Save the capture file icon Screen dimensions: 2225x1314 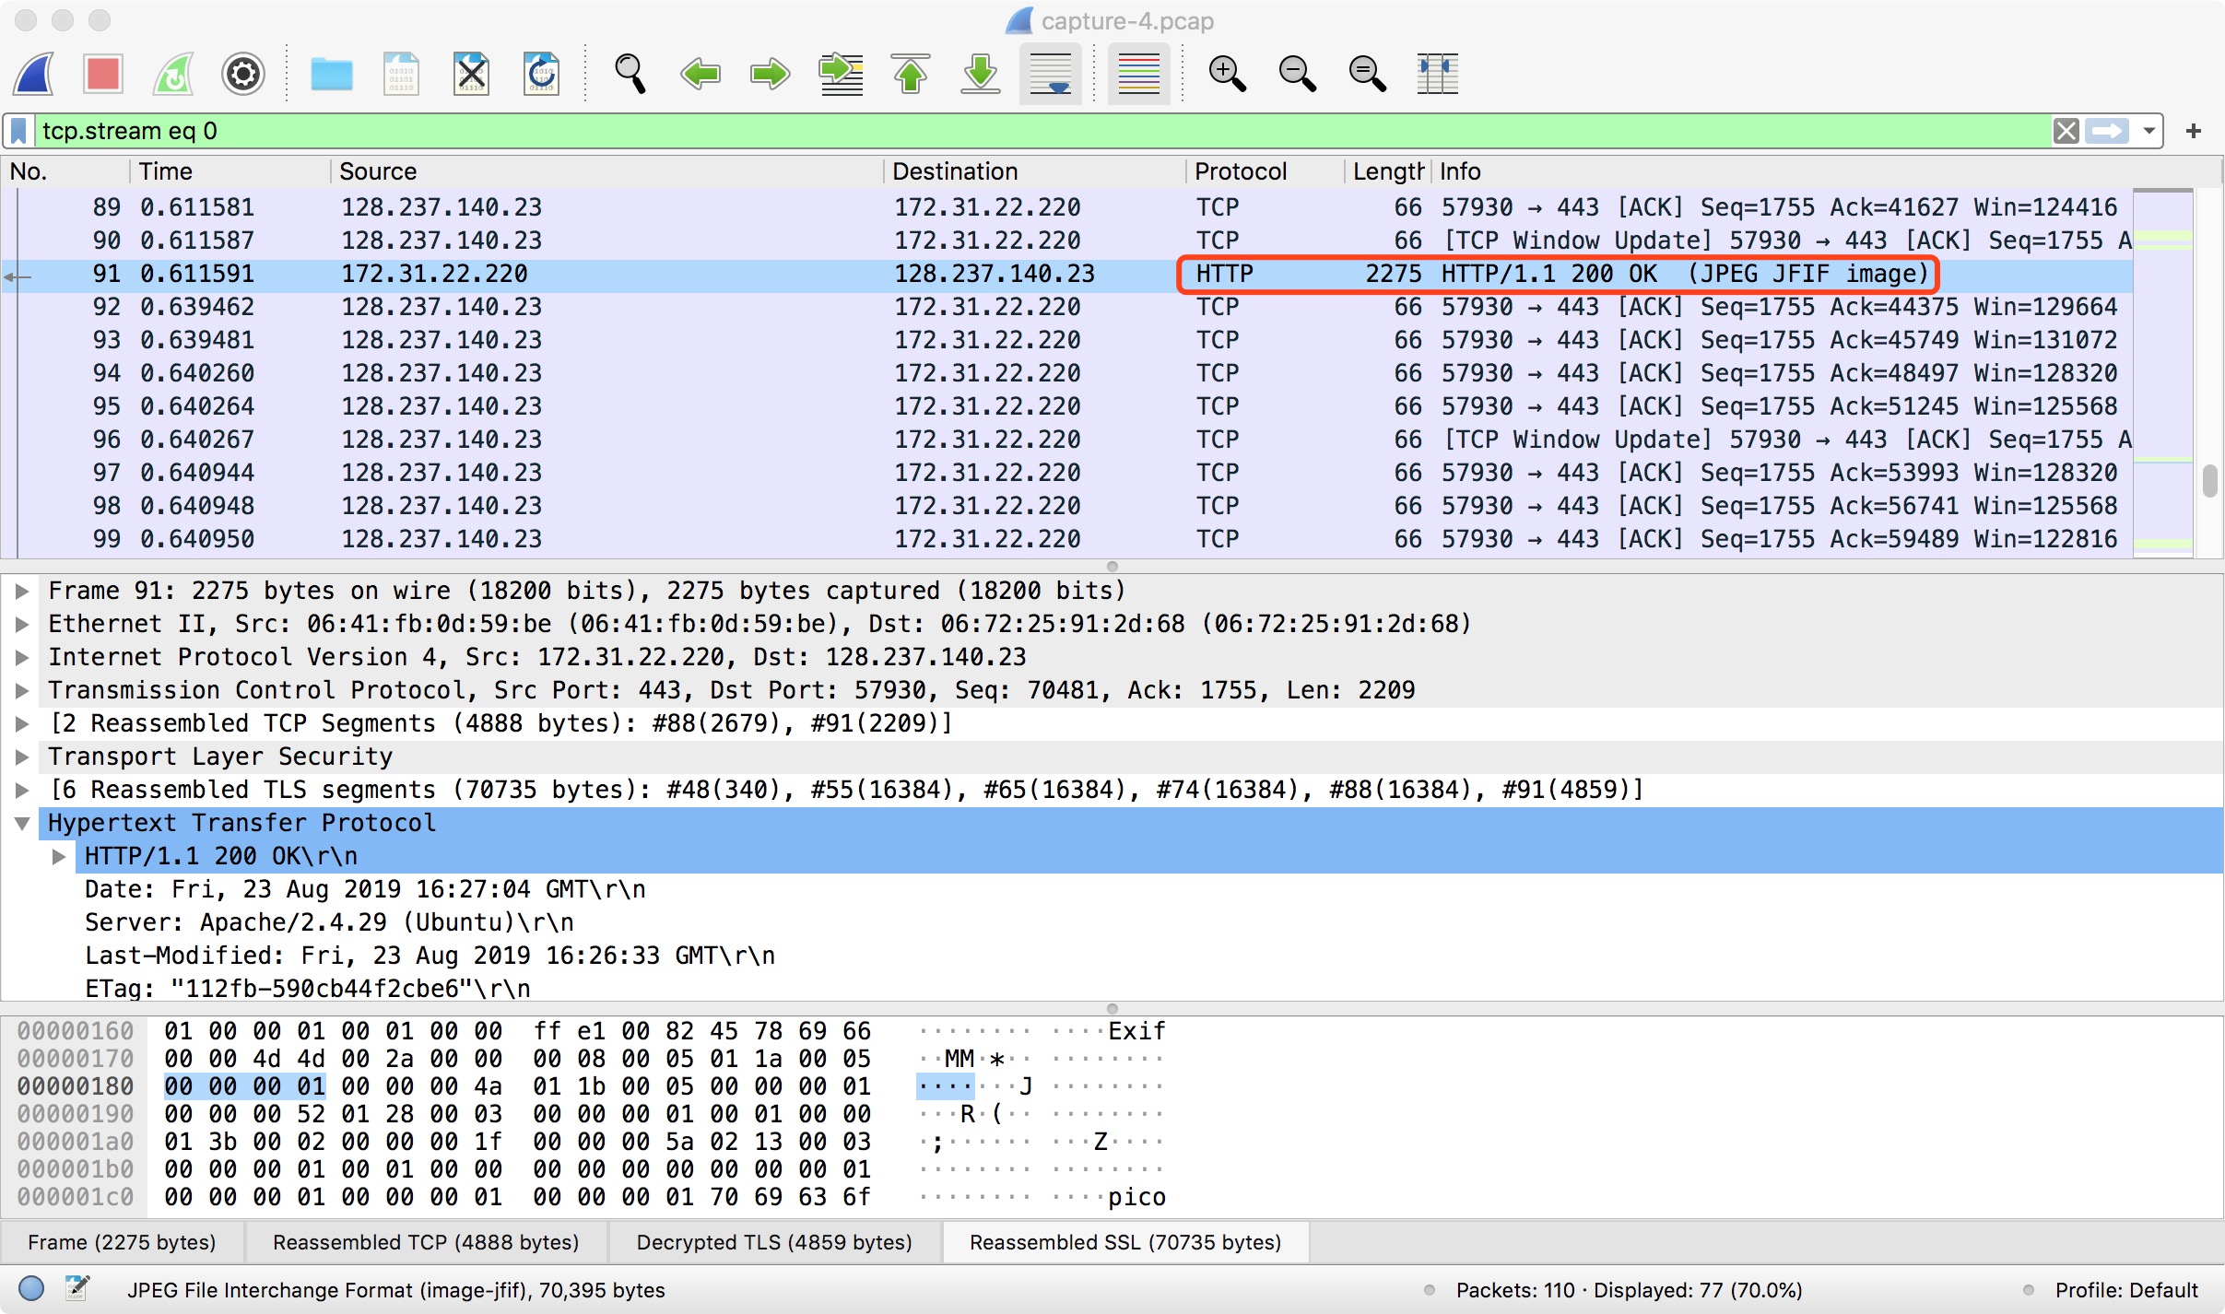pyautogui.click(x=401, y=74)
